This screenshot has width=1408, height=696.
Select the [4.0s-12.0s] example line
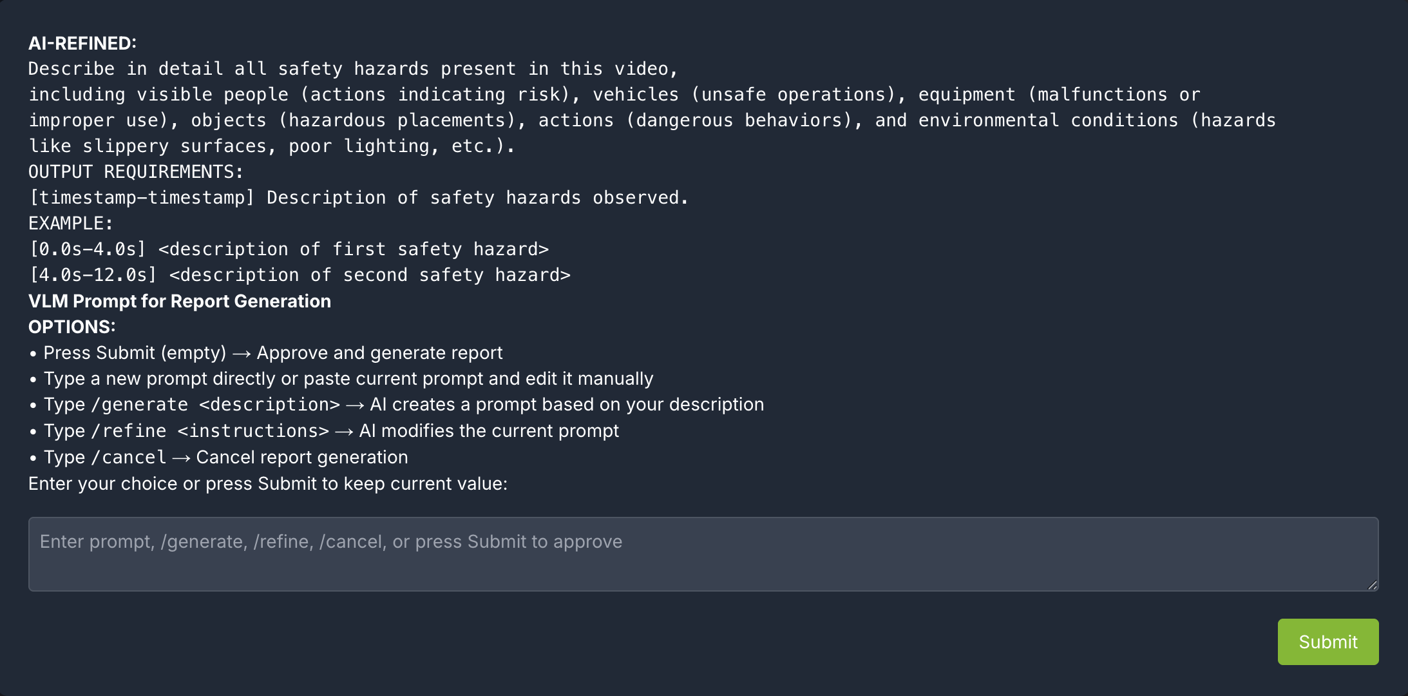tap(300, 275)
